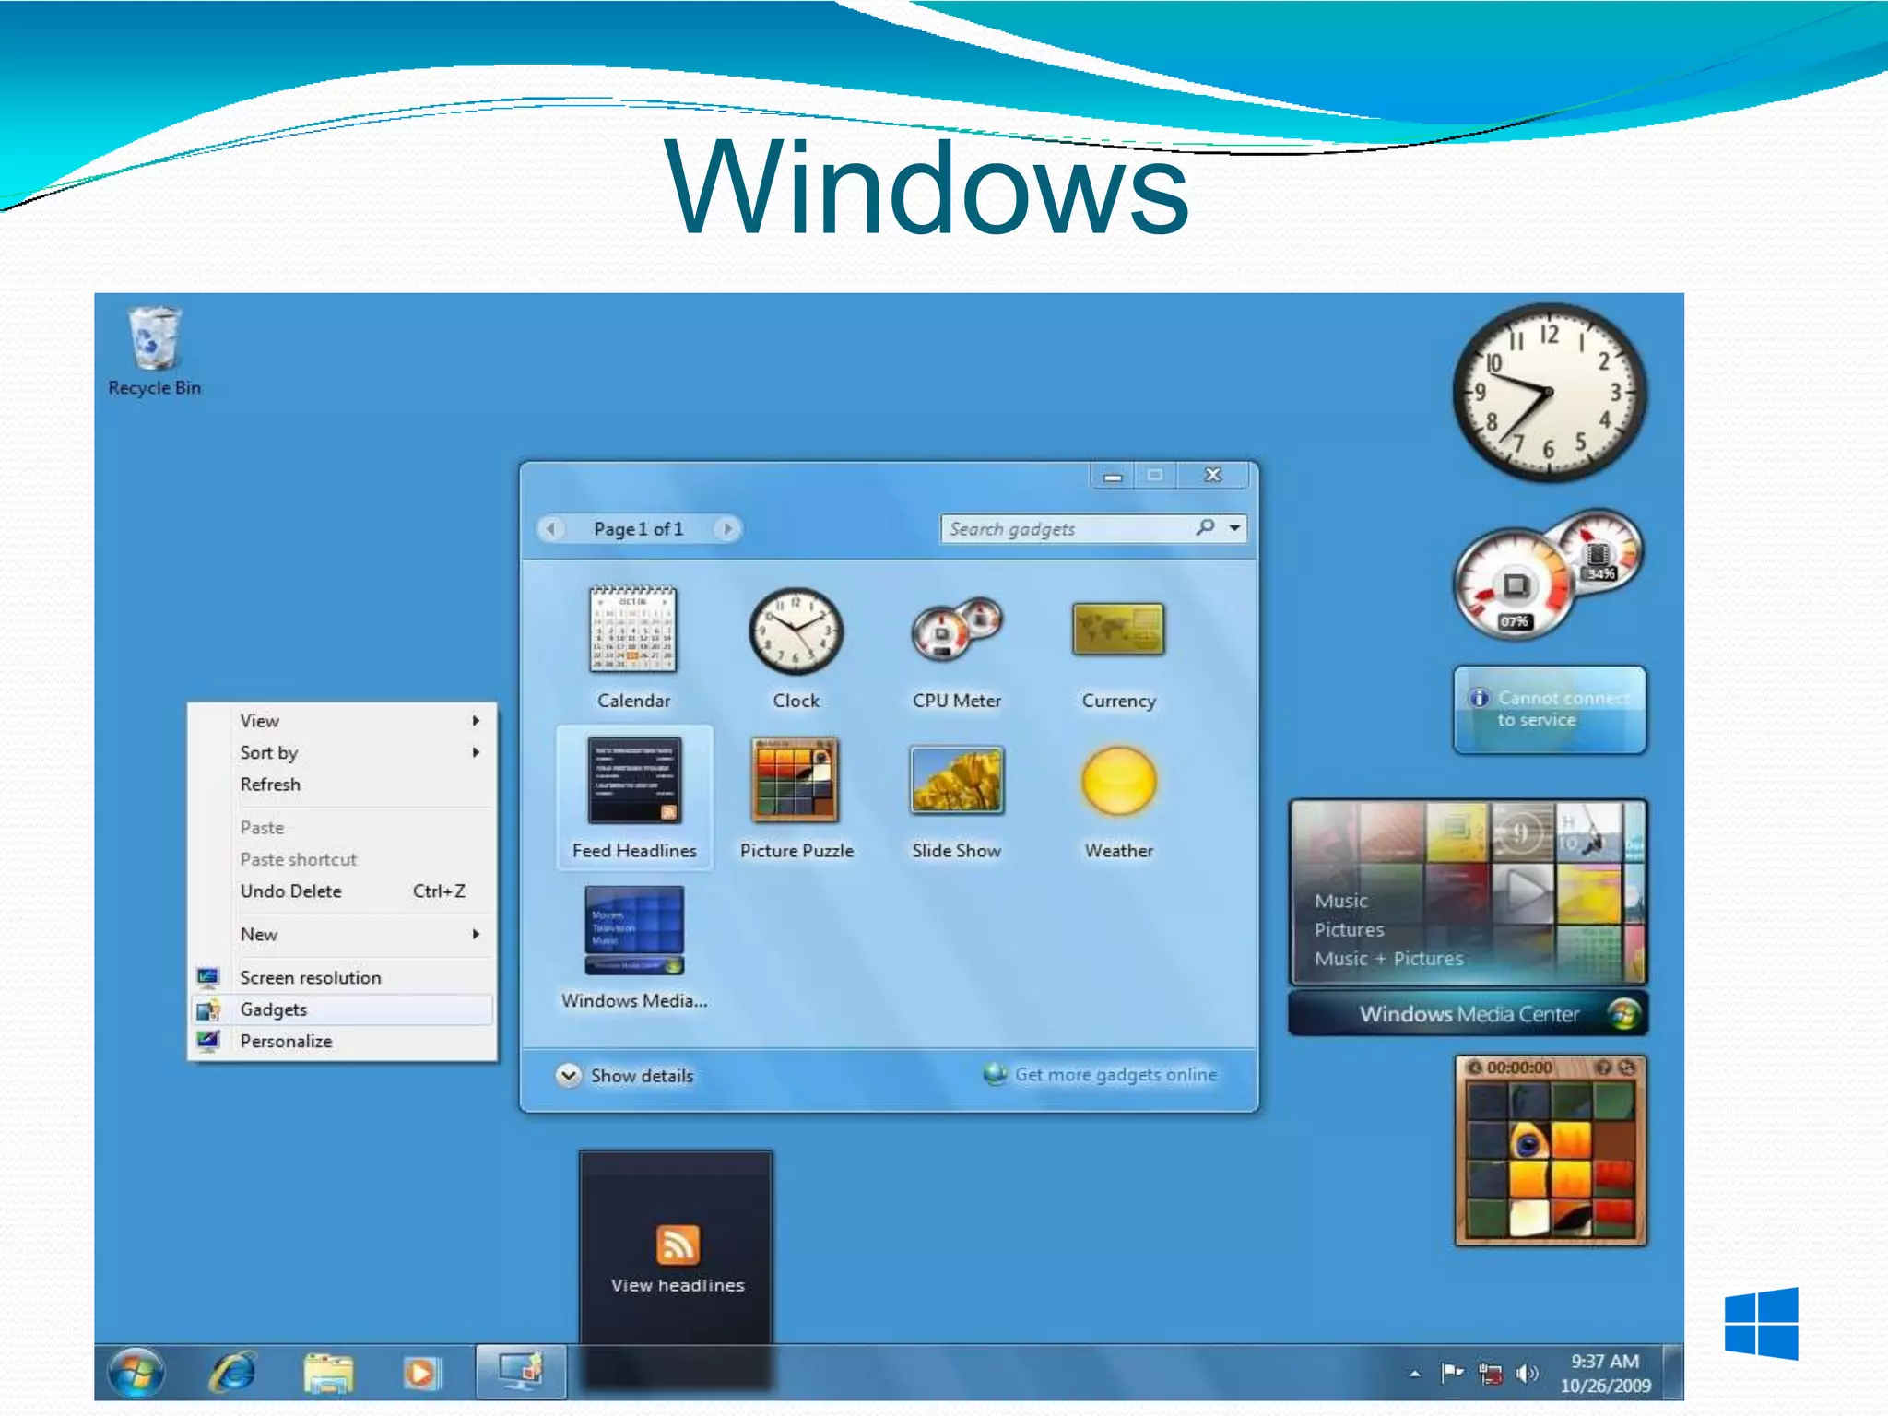Expand the Sort by submenu arrow
Image resolution: width=1888 pixels, height=1416 pixels.
[476, 752]
